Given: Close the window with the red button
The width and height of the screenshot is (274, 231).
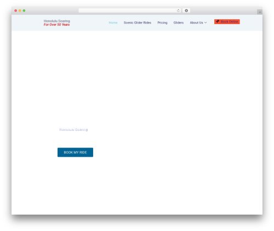Looking at the screenshot, I should click(x=16, y=10).
